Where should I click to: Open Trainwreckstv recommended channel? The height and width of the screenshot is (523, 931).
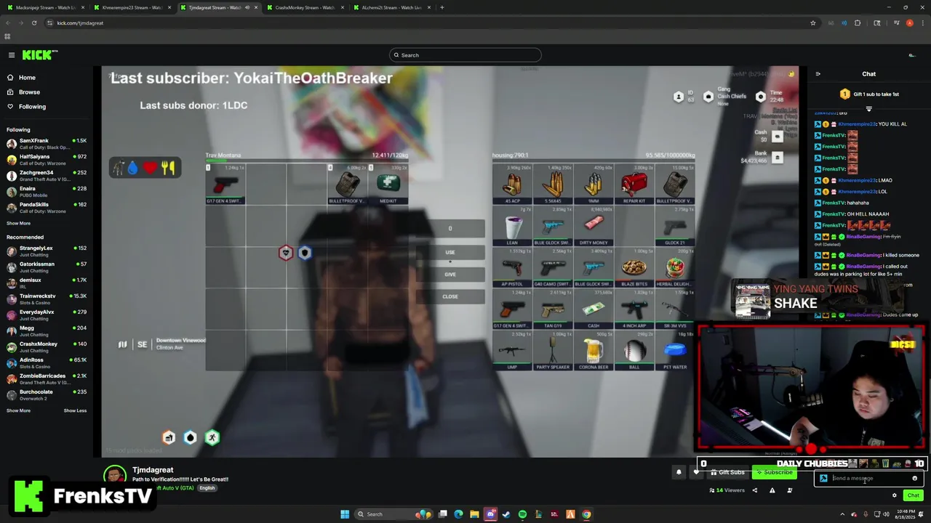click(47, 299)
